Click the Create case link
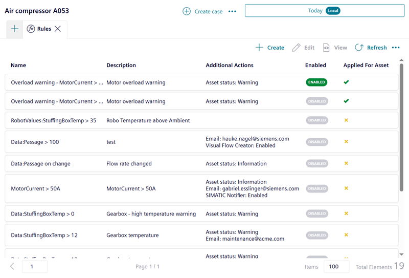Viewport: 409px width, 278px height. 209,11
